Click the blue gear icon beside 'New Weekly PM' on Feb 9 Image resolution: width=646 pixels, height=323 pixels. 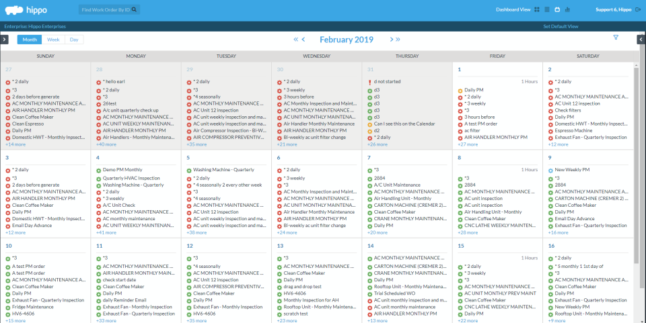point(550,170)
